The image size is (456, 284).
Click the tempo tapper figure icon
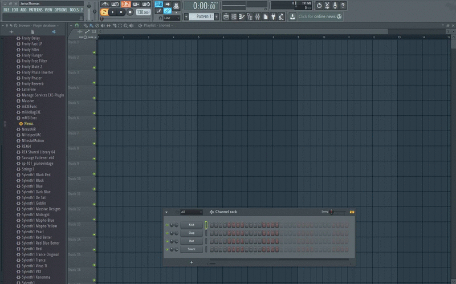[281, 17]
